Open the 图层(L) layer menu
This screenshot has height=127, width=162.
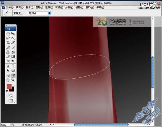point(39,7)
